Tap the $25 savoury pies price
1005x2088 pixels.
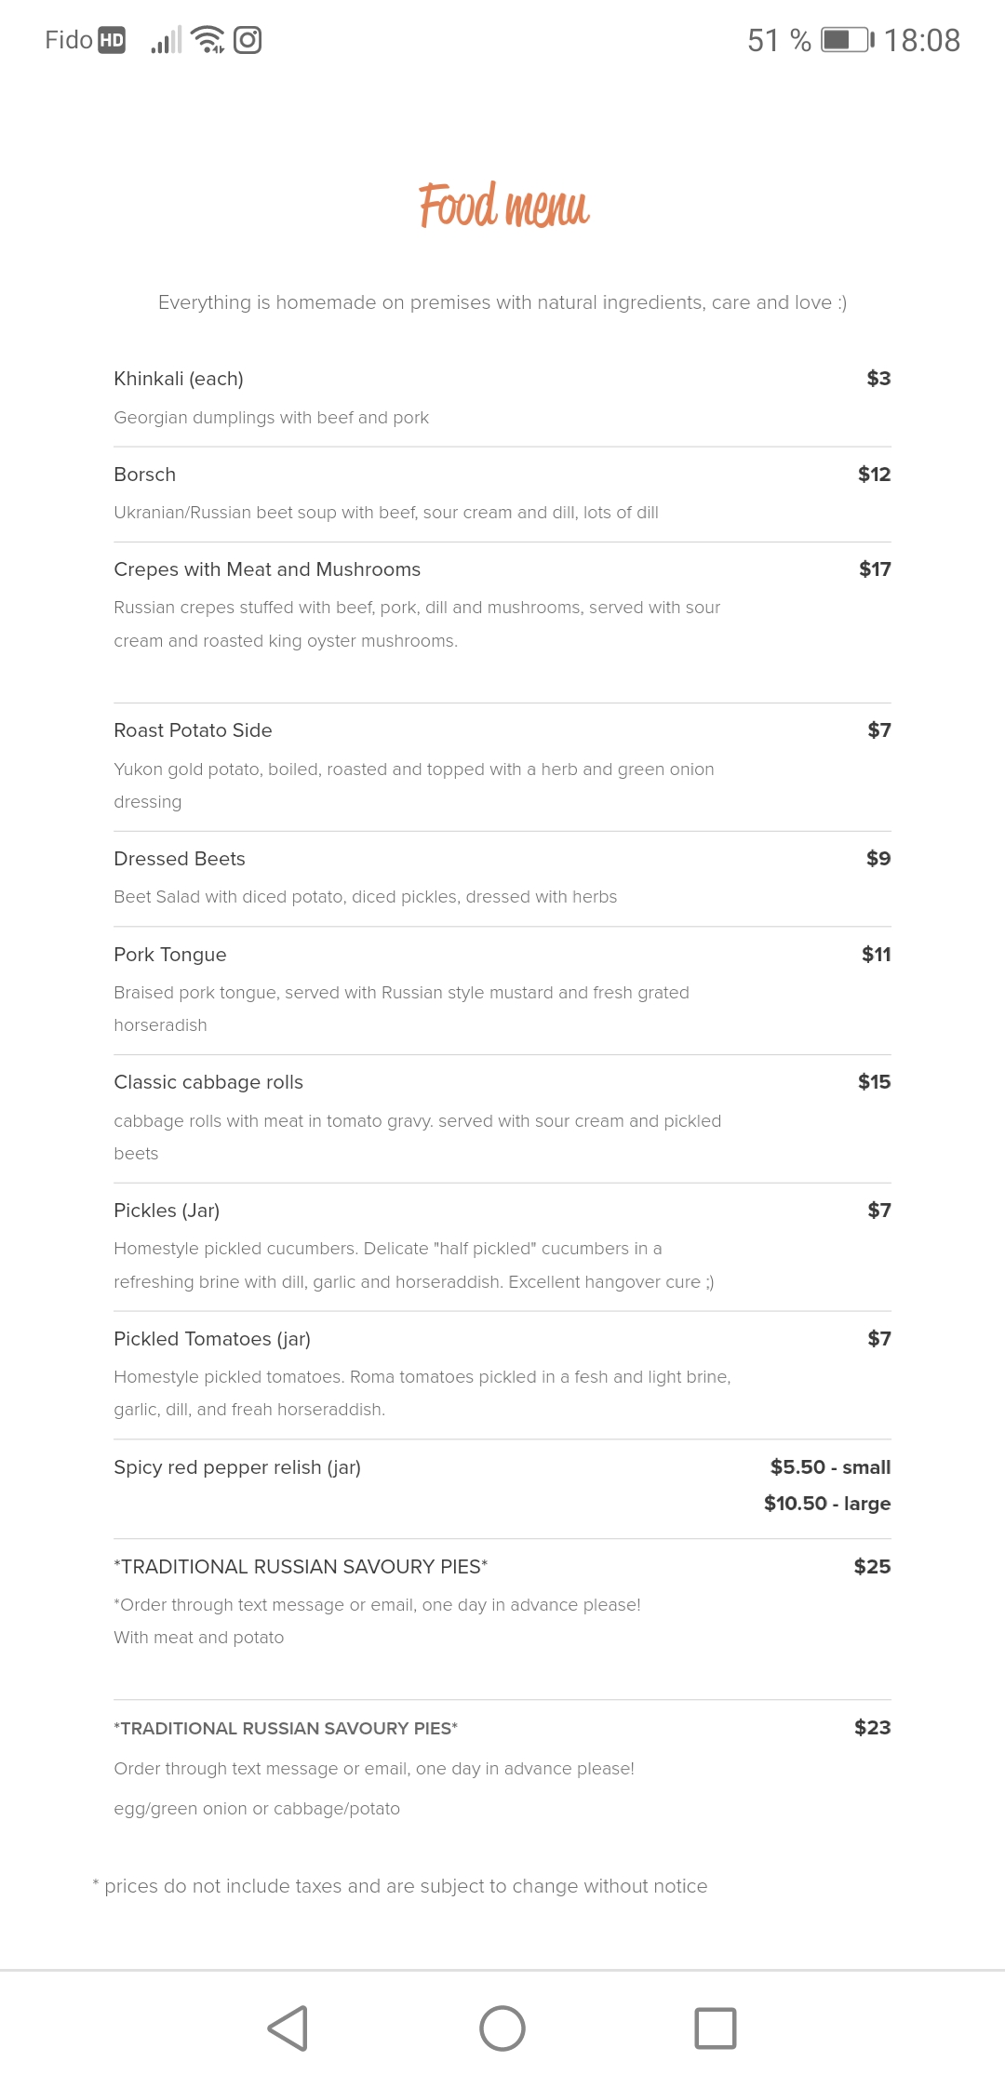point(872,1567)
